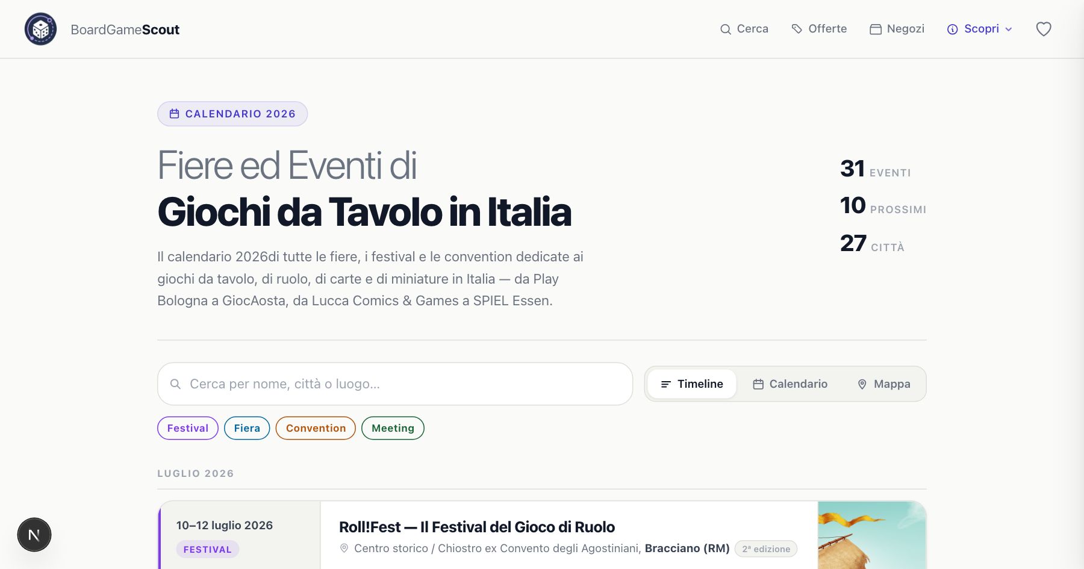Click the Roll!Fest event thumbnail image
1084x569 pixels.
pyautogui.click(x=871, y=535)
